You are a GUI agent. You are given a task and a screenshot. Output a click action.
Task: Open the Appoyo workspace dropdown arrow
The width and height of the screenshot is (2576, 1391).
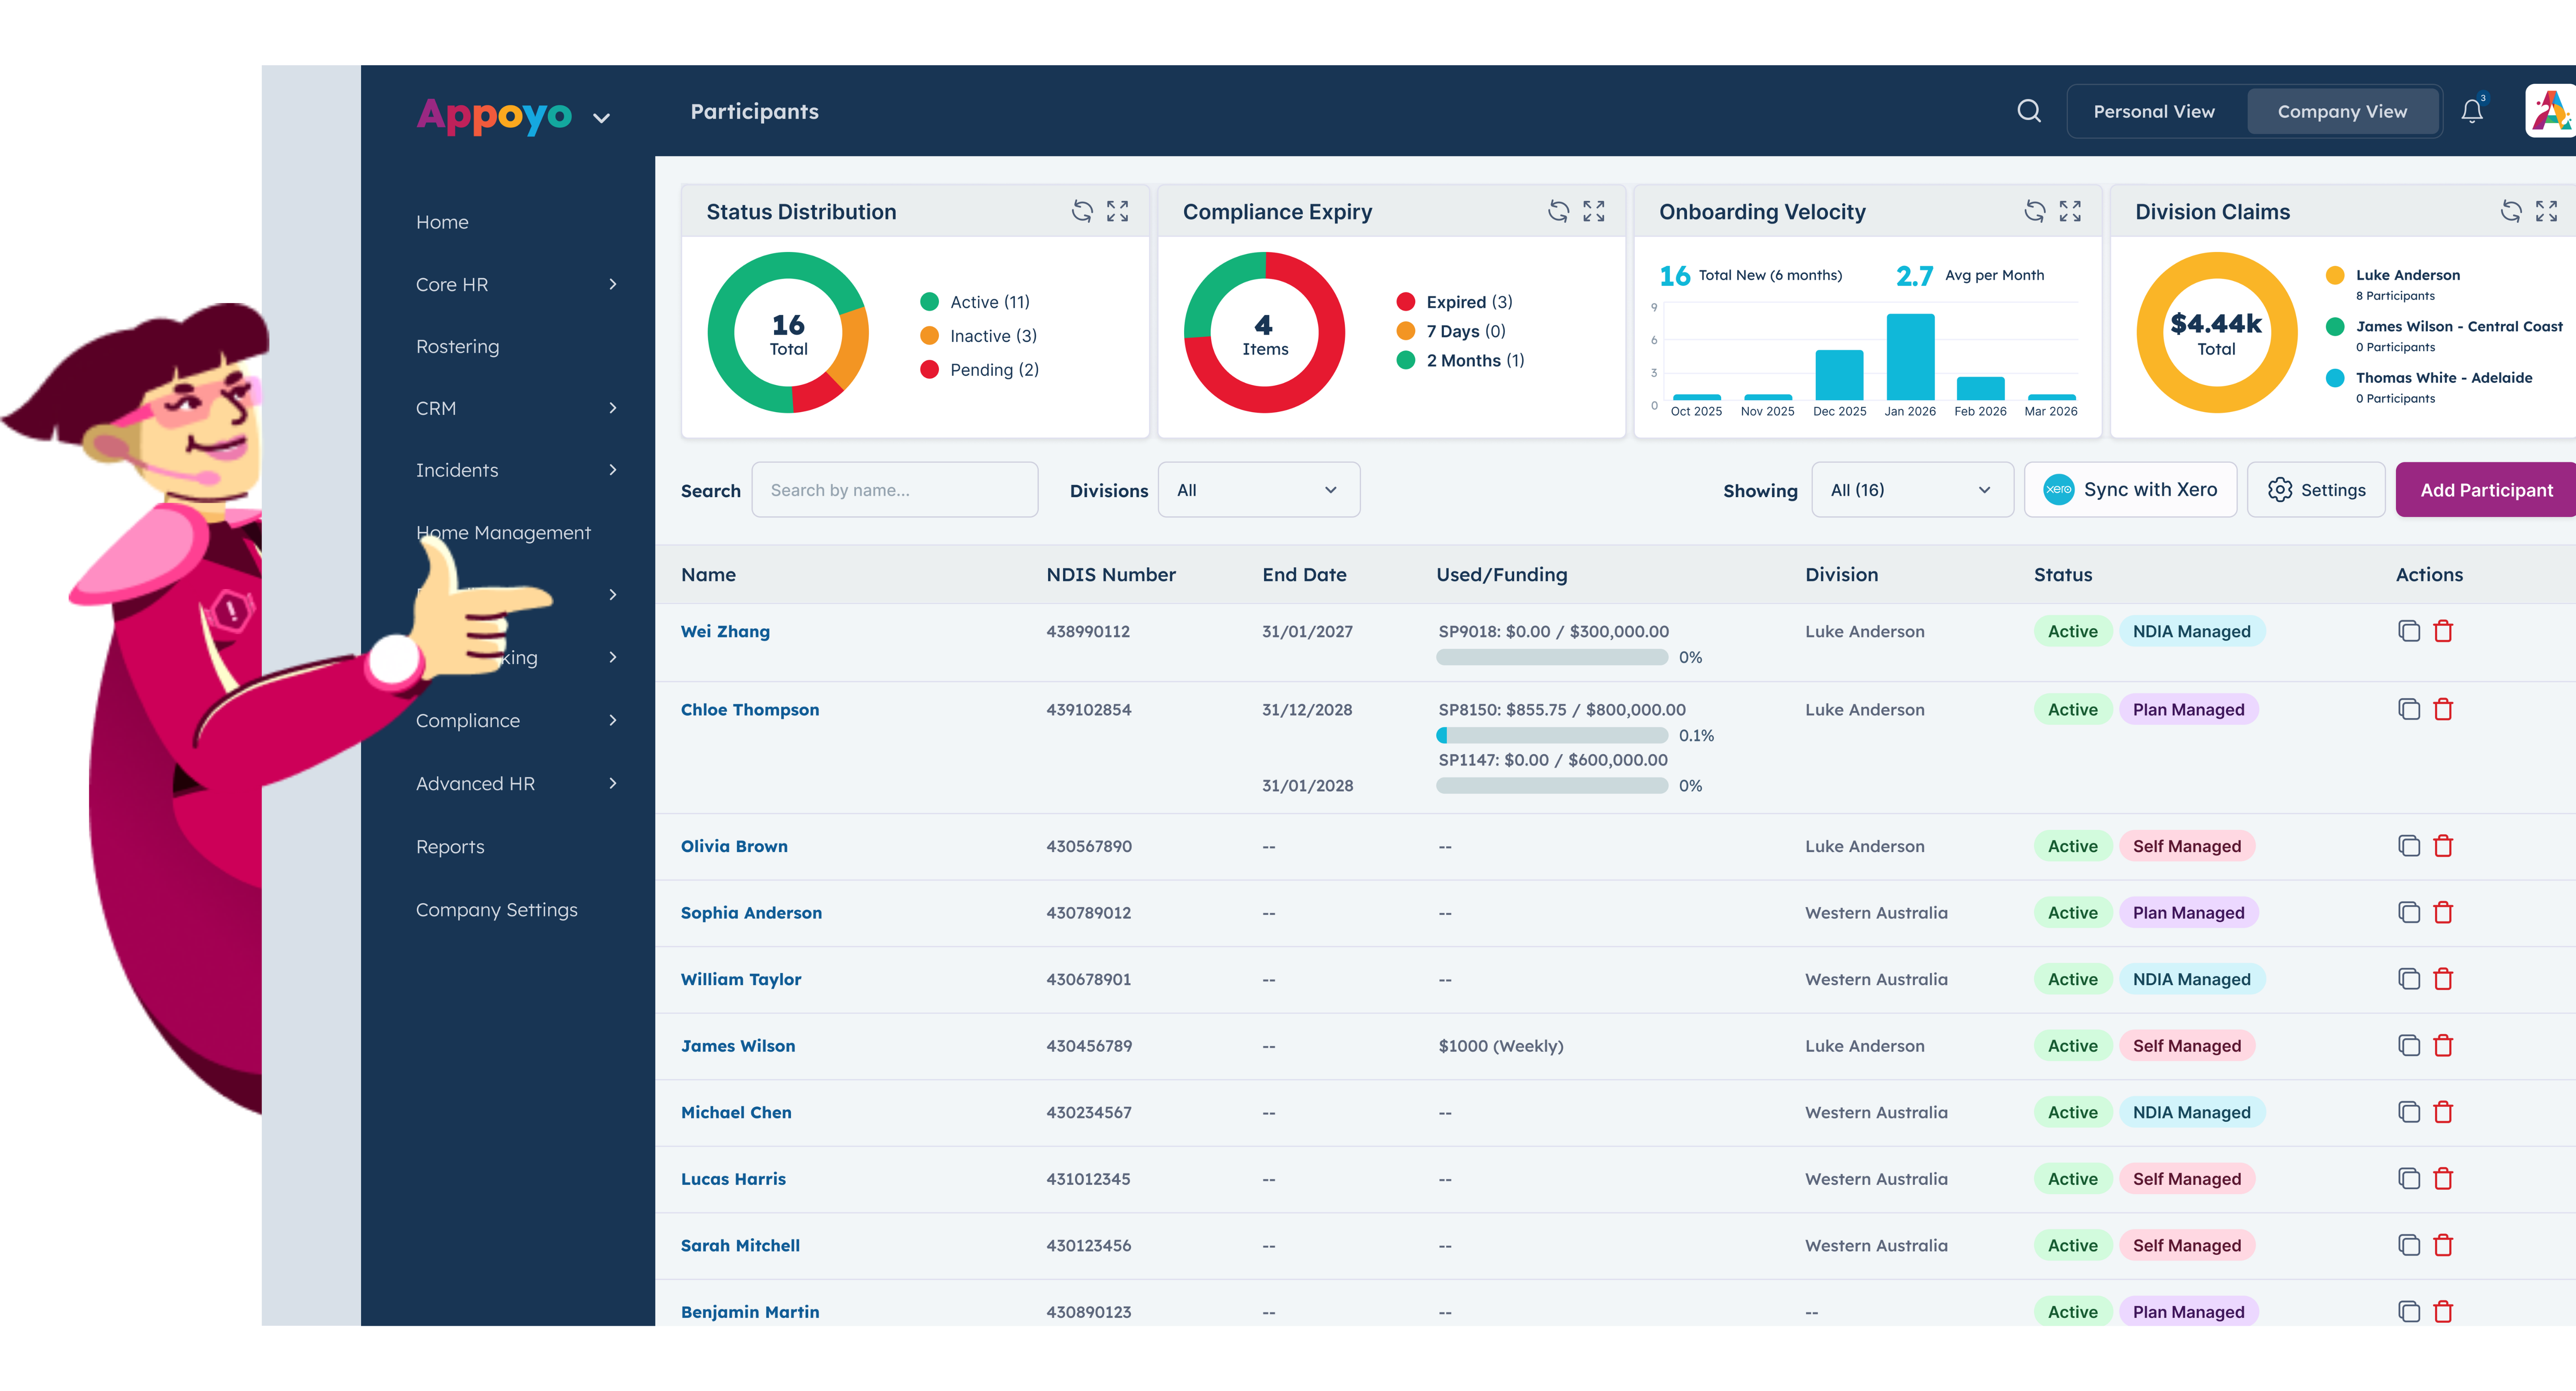coord(601,118)
